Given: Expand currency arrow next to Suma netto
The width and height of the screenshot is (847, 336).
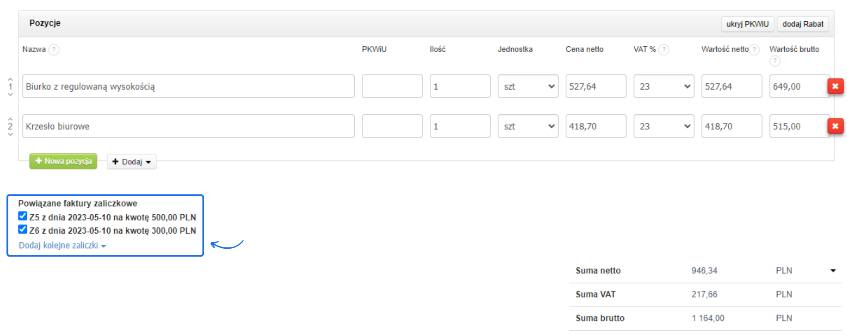Looking at the screenshot, I should click(833, 271).
